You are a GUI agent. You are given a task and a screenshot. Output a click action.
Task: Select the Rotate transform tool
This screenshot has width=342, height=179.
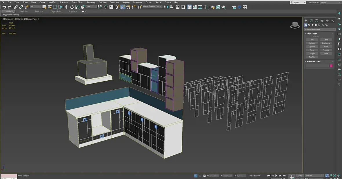pyautogui.click(x=72, y=7)
